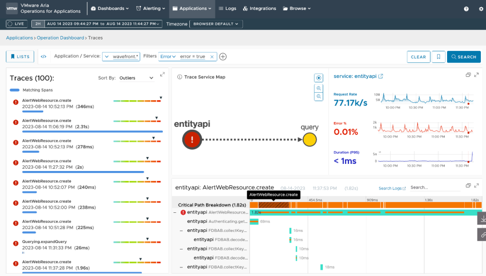Open entityapi service in external link icon
Image resolution: width=486 pixels, height=276 pixels.
(x=381, y=76)
